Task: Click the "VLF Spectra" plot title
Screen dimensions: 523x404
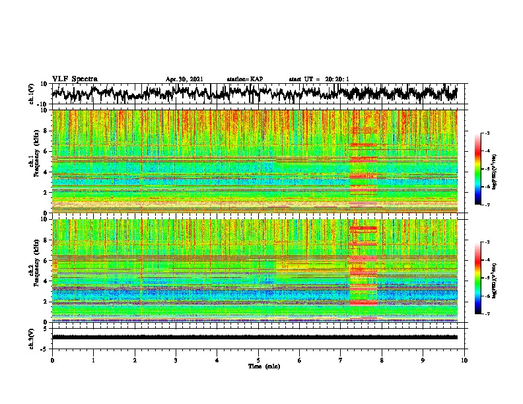Action: (75, 79)
